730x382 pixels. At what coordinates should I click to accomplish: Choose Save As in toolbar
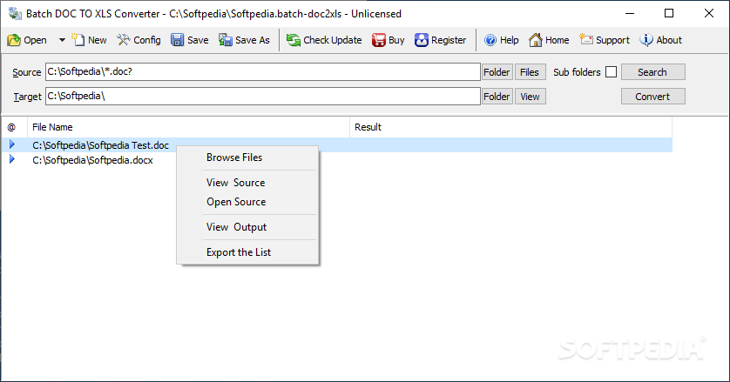[245, 40]
